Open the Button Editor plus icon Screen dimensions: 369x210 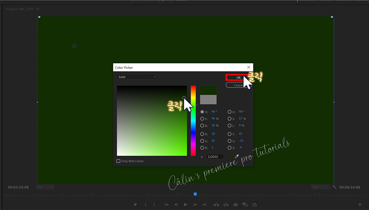pos(360,204)
